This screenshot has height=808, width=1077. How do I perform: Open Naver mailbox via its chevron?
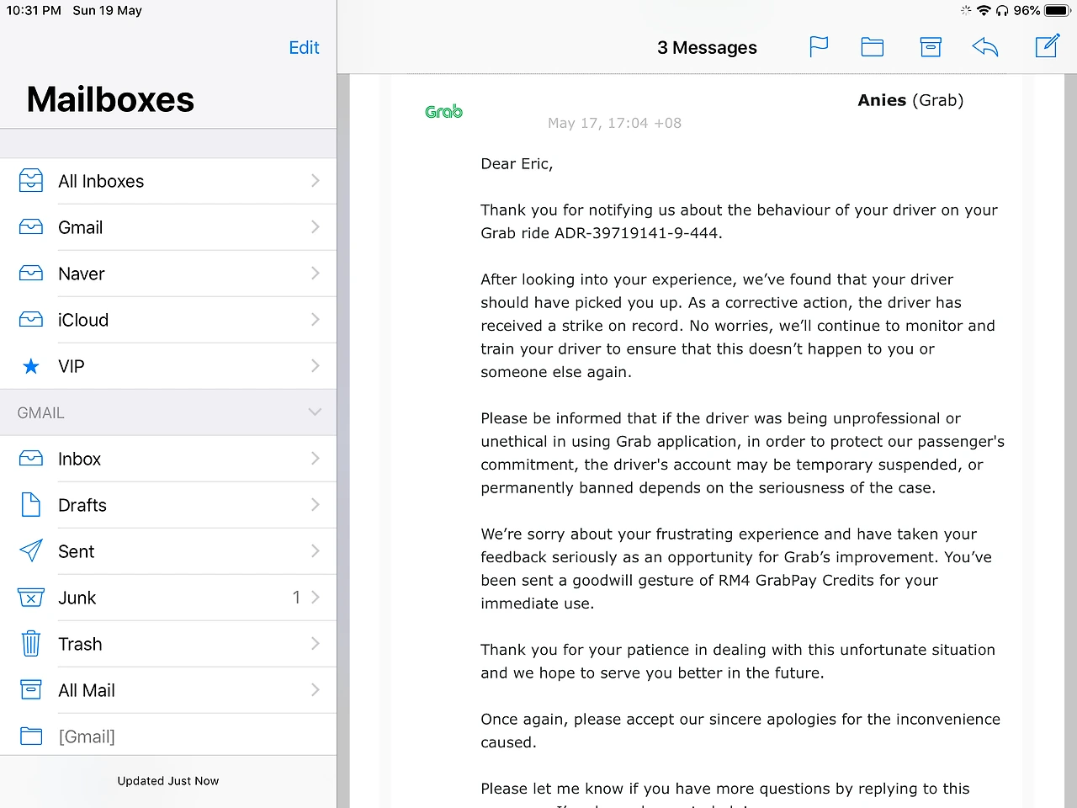(316, 274)
